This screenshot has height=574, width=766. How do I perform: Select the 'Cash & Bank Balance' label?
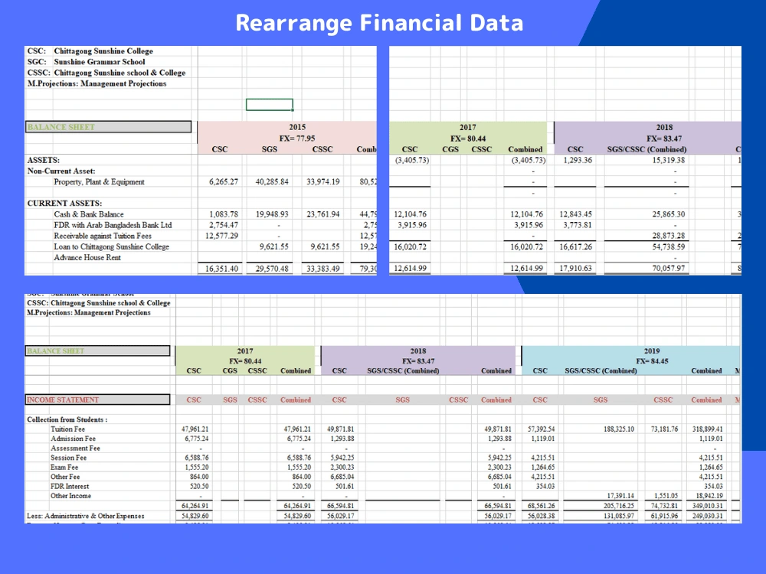point(88,214)
